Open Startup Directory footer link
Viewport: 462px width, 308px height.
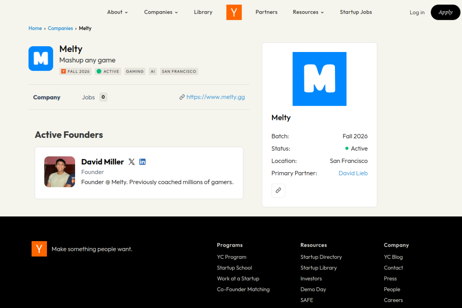321,257
